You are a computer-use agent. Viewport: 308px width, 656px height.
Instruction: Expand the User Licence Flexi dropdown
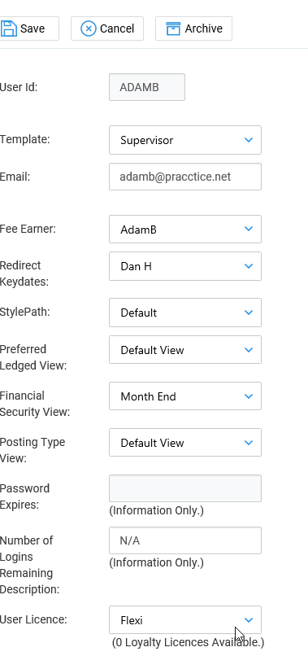pos(185,620)
